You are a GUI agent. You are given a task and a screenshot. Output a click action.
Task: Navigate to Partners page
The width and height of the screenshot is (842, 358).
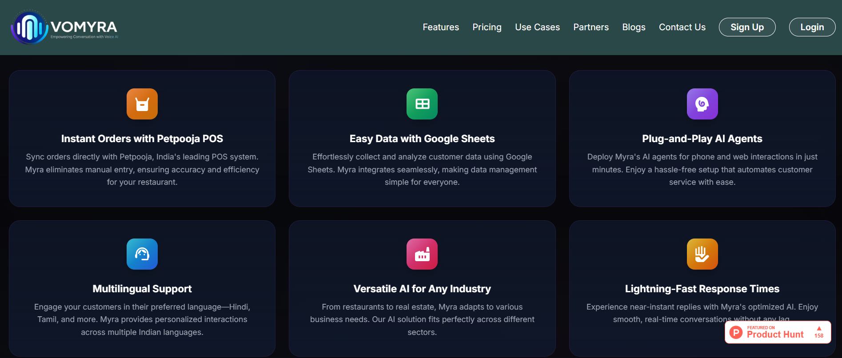pyautogui.click(x=591, y=27)
